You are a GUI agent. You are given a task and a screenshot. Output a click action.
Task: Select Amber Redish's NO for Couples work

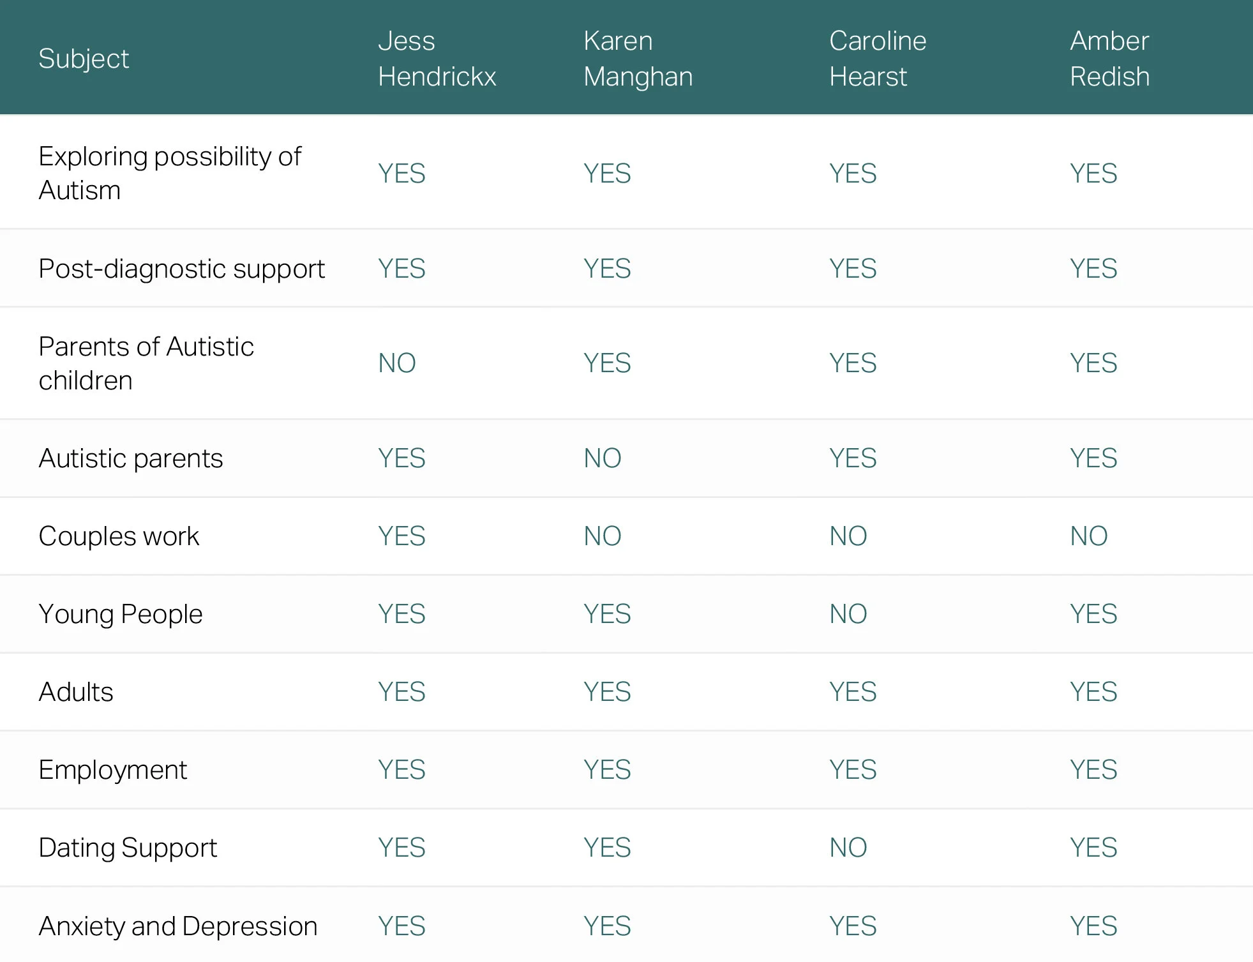pos(1088,536)
